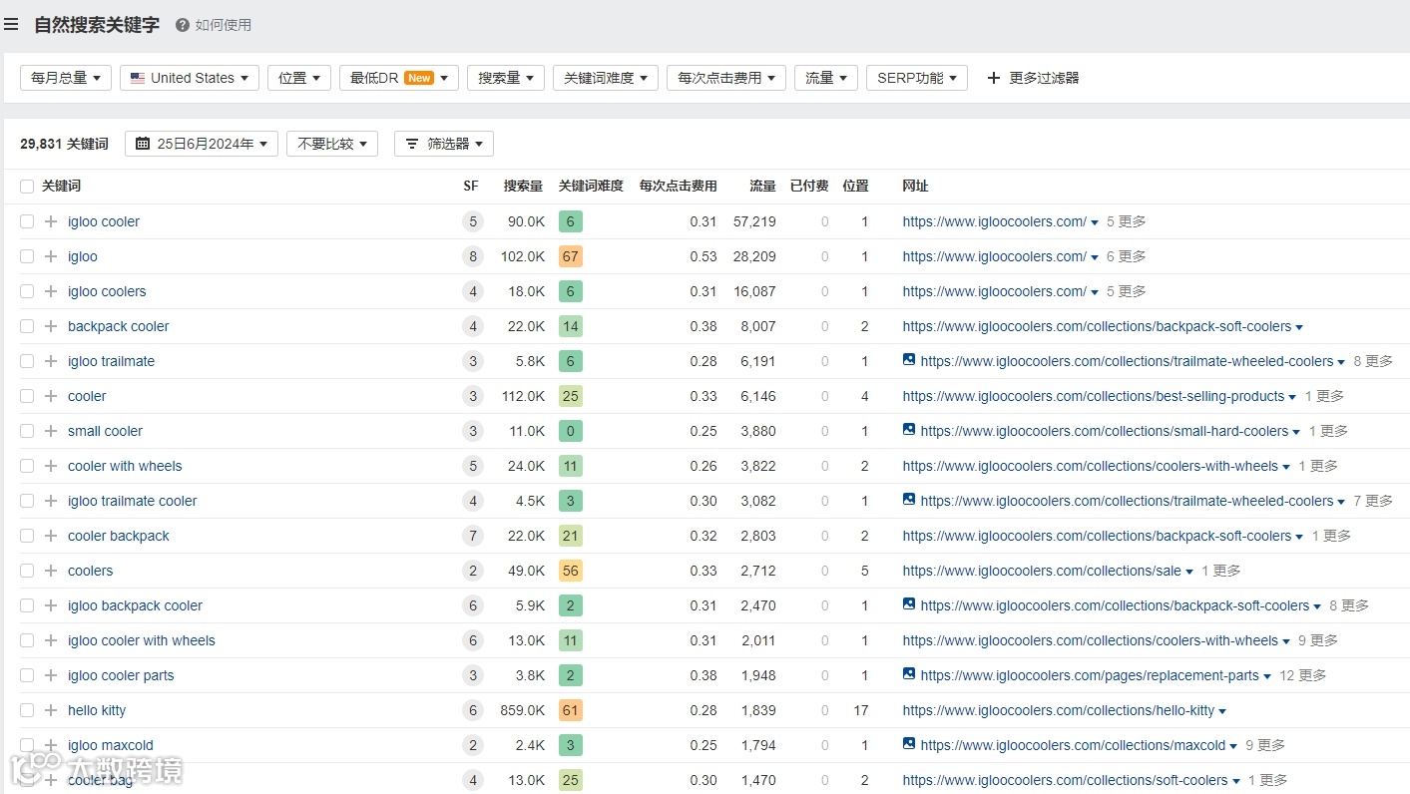
Task: Click the yellow difficulty badge 56 for coolers
Action: coord(571,571)
